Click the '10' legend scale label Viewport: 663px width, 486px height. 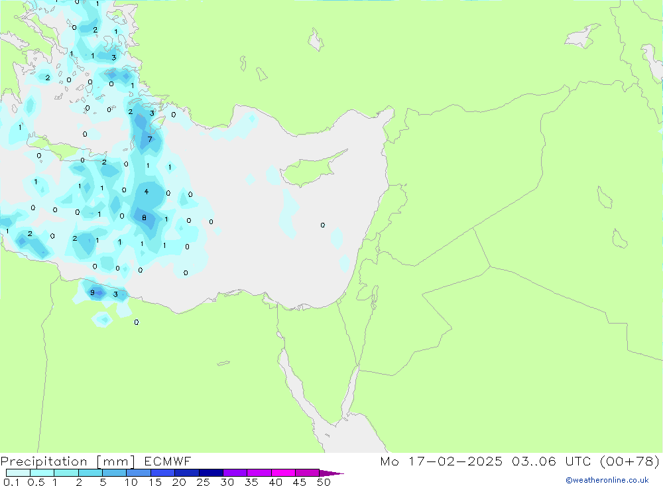tap(131, 482)
